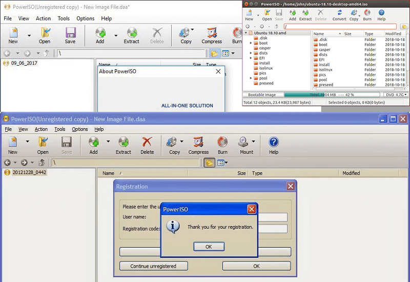Image resolution: width=410 pixels, height=282 pixels.
Task: Click OK button in Registration dialog
Action: point(256,266)
